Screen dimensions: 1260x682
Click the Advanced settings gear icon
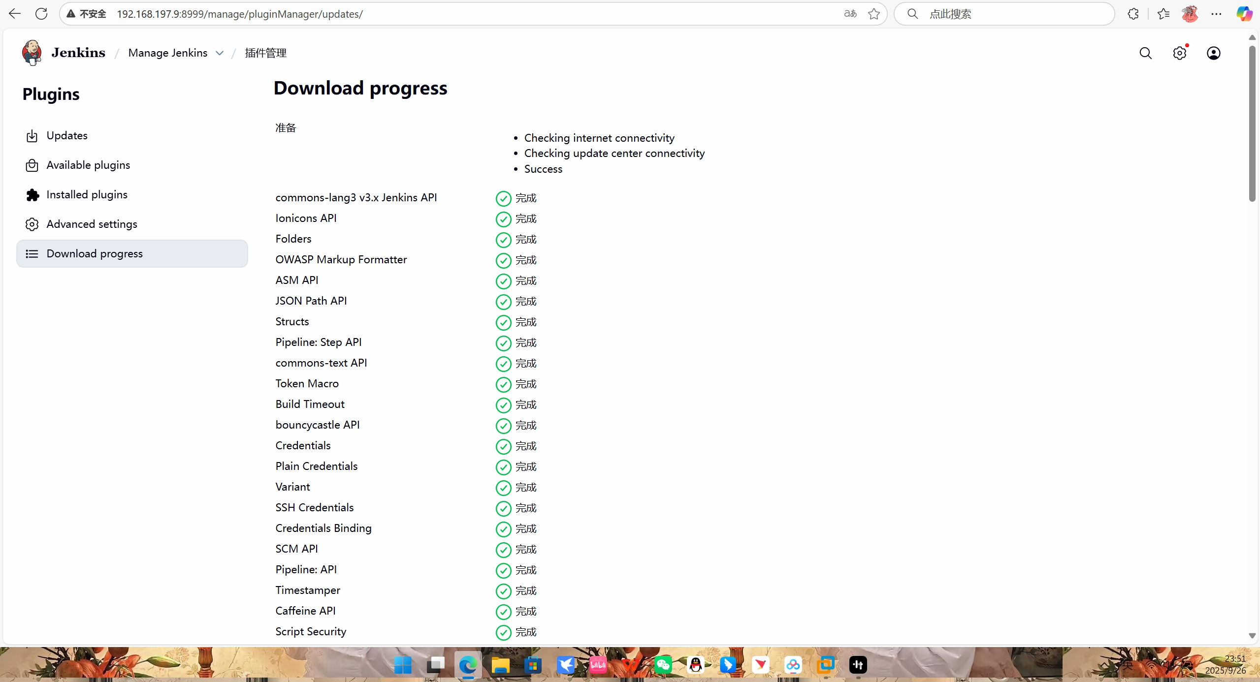pos(32,224)
